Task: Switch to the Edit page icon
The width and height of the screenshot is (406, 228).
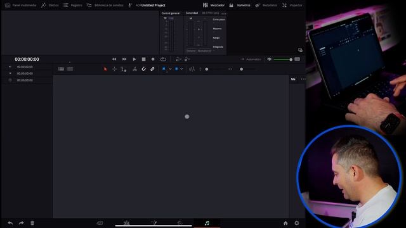Action: 127,223
